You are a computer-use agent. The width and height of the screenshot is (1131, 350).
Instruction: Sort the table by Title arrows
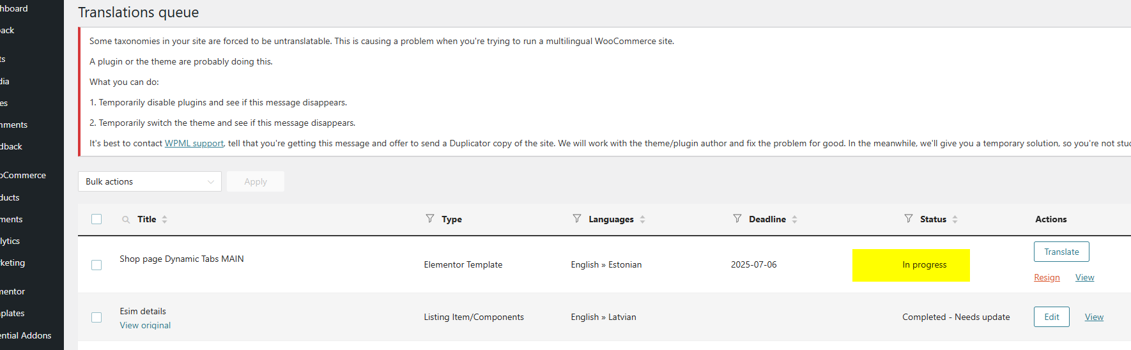click(165, 219)
